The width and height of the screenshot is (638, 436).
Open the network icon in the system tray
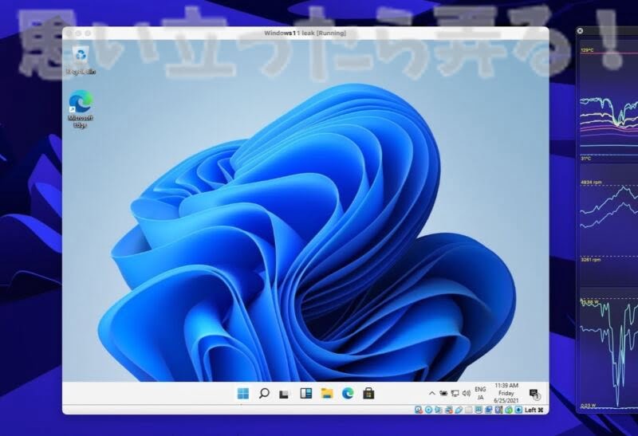(455, 393)
